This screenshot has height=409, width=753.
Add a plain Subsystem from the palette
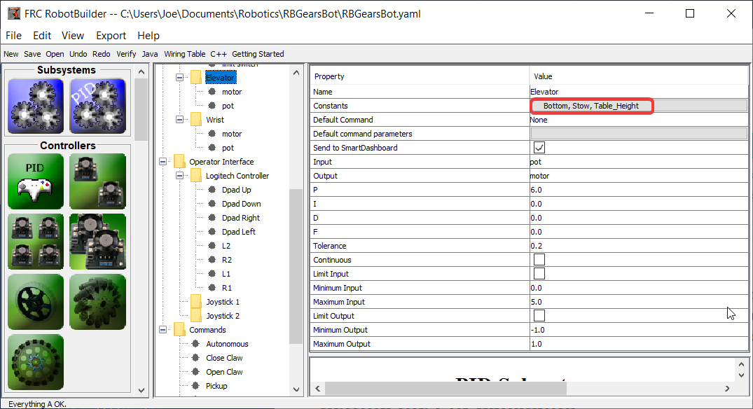click(35, 106)
